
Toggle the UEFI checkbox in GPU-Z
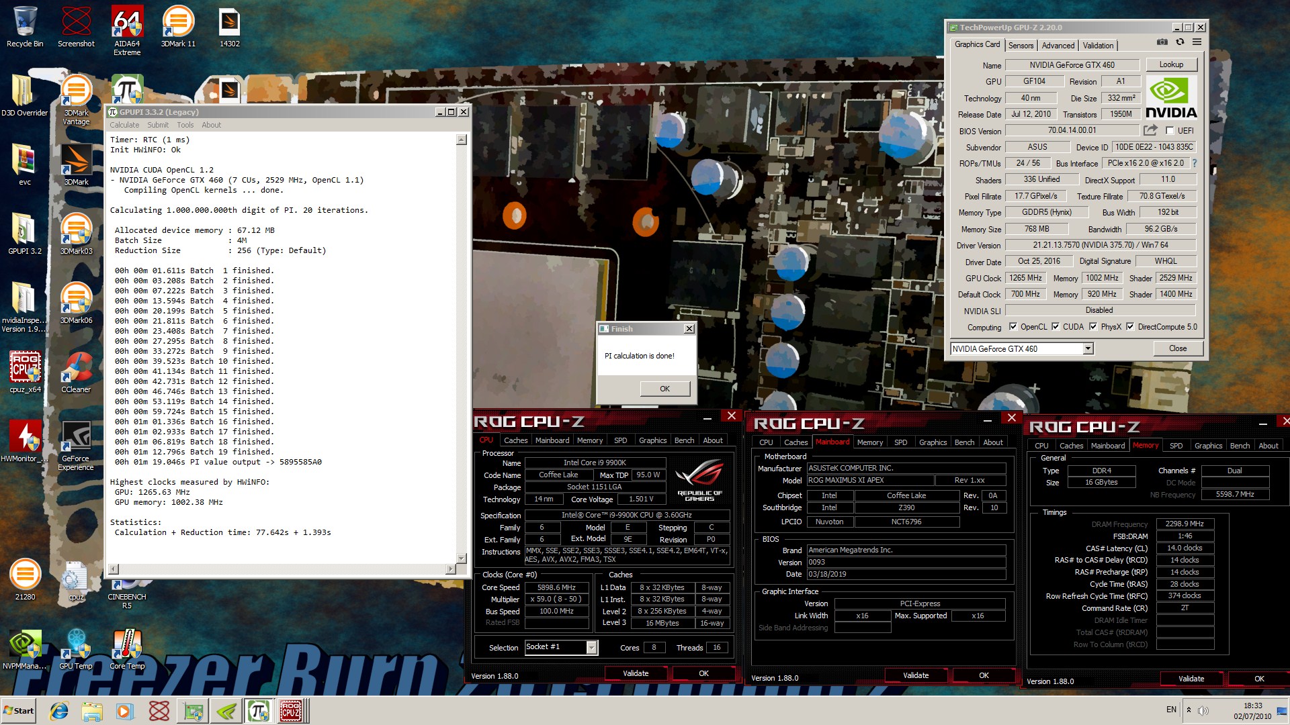[1170, 131]
